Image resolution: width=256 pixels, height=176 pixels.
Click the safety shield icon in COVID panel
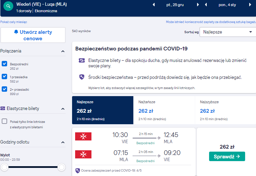coord(82,77)
